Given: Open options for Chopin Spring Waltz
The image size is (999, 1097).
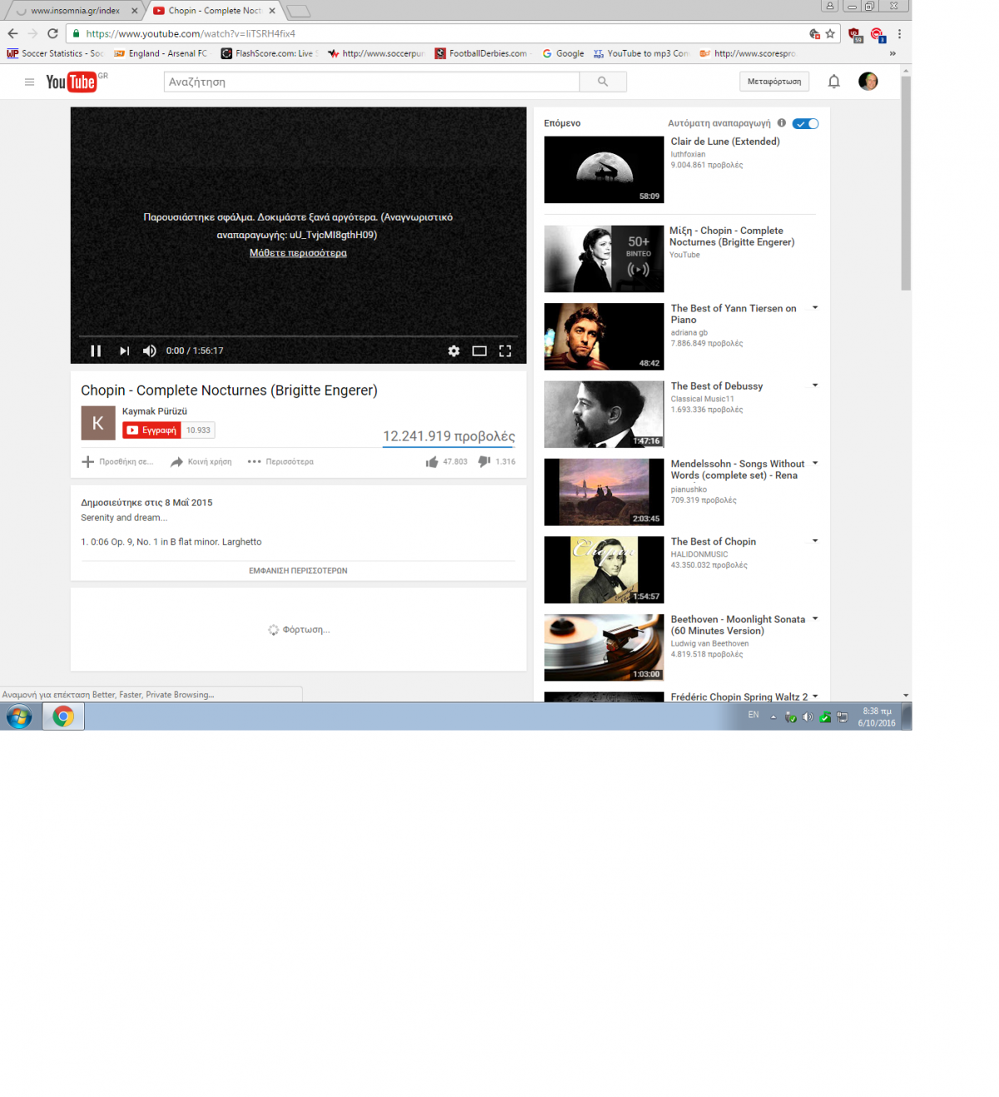Looking at the screenshot, I should (x=815, y=696).
